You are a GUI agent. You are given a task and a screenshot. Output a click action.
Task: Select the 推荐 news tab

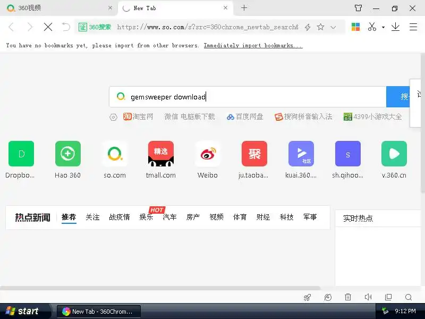point(69,217)
